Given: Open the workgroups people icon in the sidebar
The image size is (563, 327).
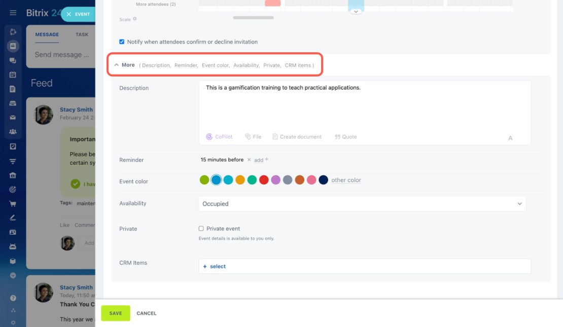Looking at the screenshot, I should pos(13,132).
